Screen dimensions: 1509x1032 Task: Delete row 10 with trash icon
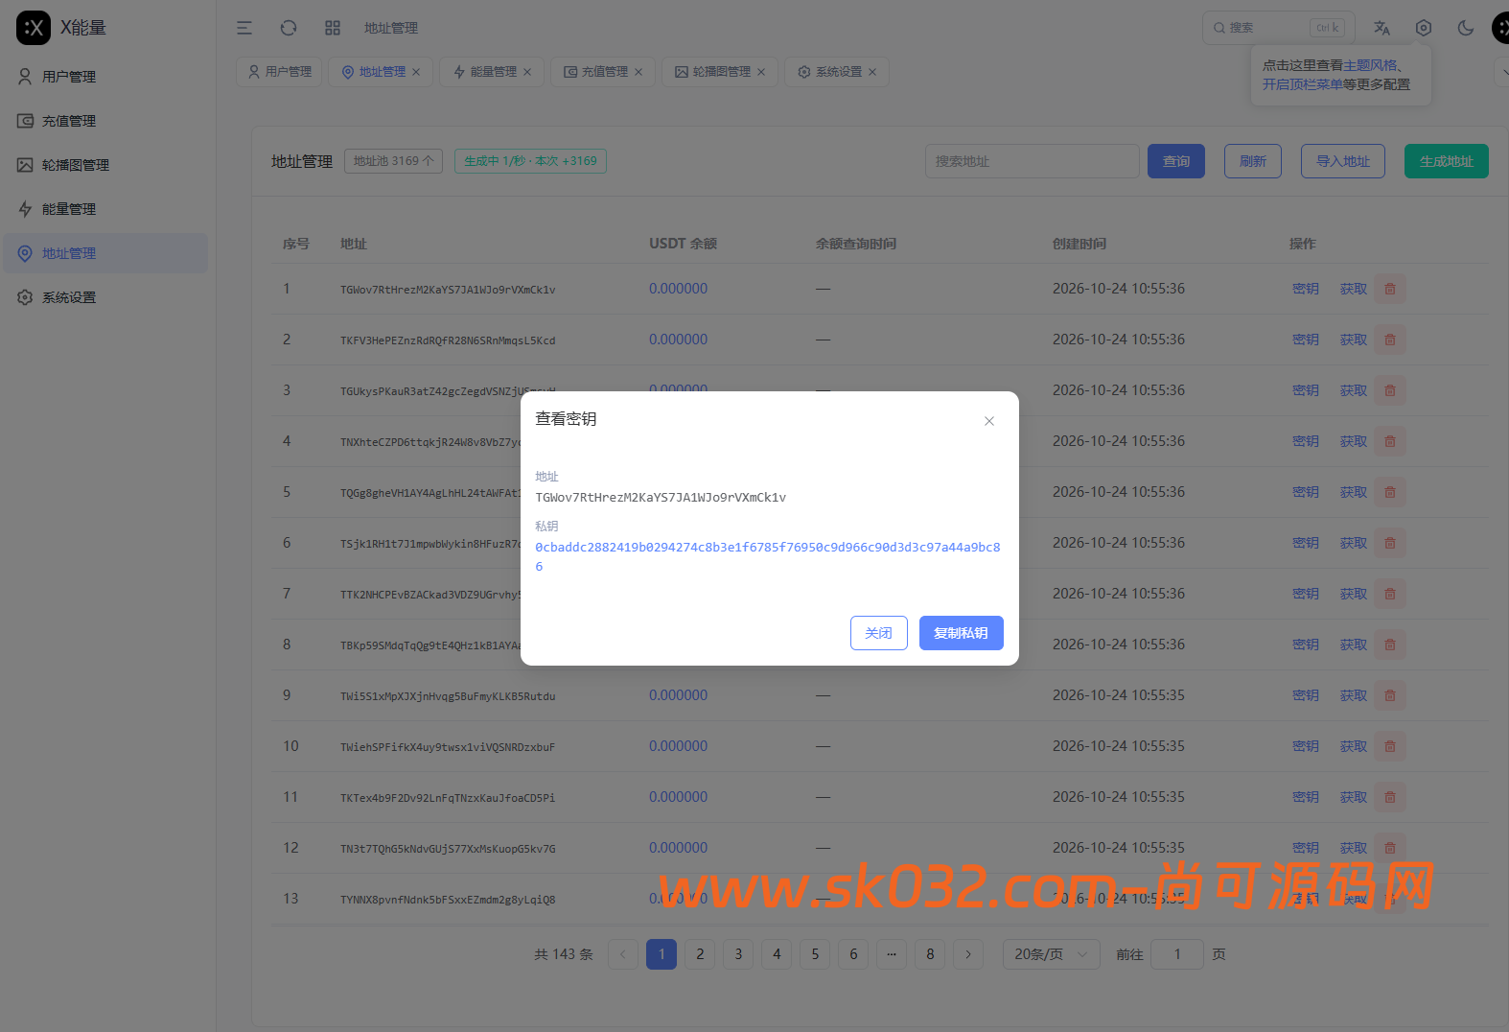click(x=1390, y=746)
